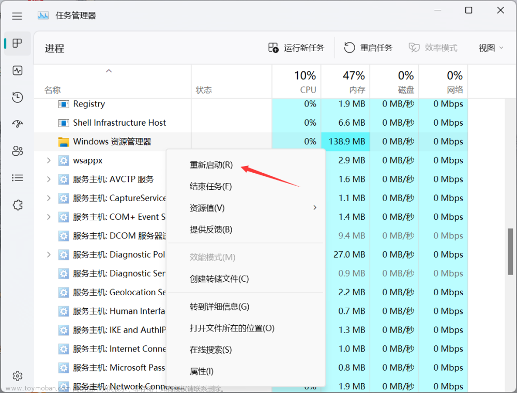The image size is (517, 393).
Task: Sort by the 内存 47% column header
Action: pos(345,81)
